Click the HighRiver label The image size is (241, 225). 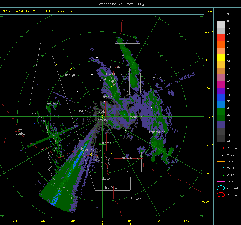pos(111,188)
